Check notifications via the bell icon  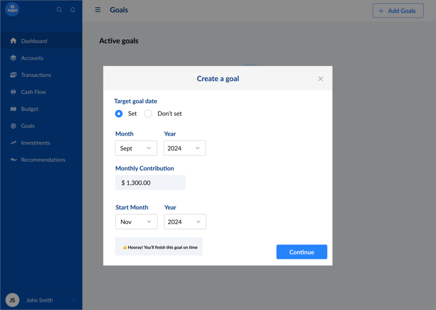click(72, 9)
